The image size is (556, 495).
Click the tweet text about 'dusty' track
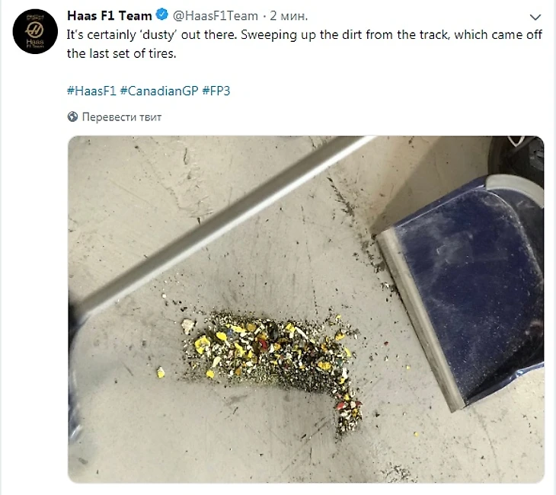pyautogui.click(x=304, y=44)
